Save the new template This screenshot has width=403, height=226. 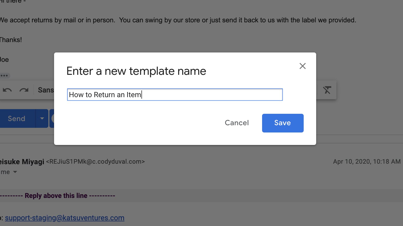(x=283, y=123)
